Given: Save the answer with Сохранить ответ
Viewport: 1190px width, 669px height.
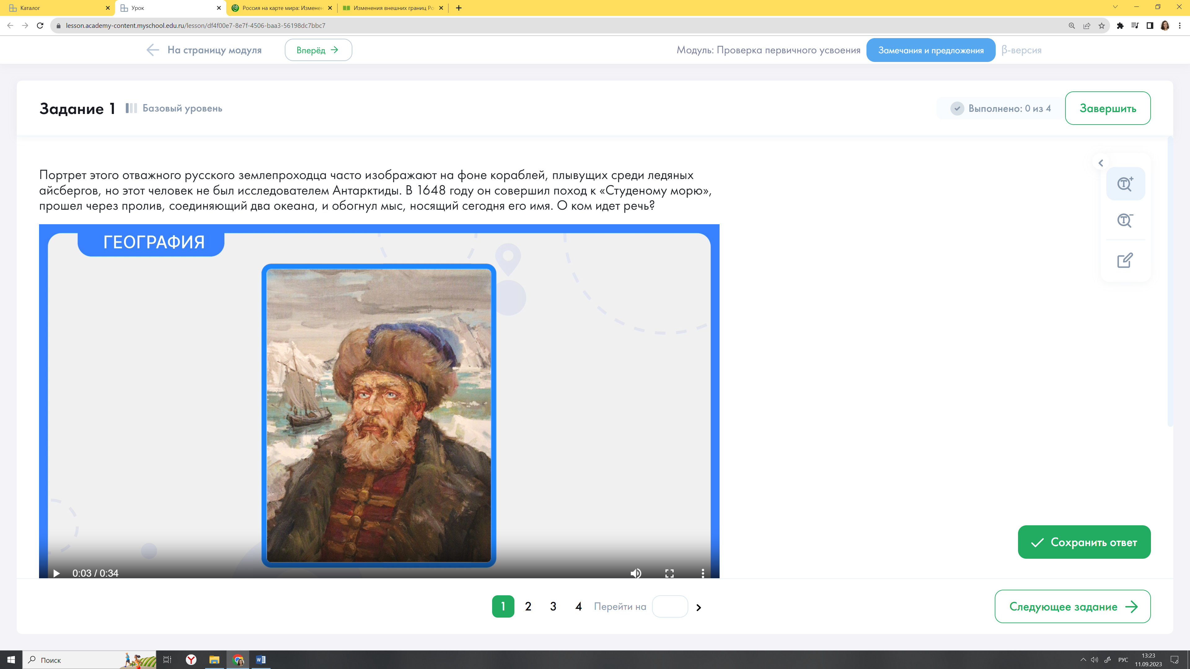Looking at the screenshot, I should coord(1084,542).
